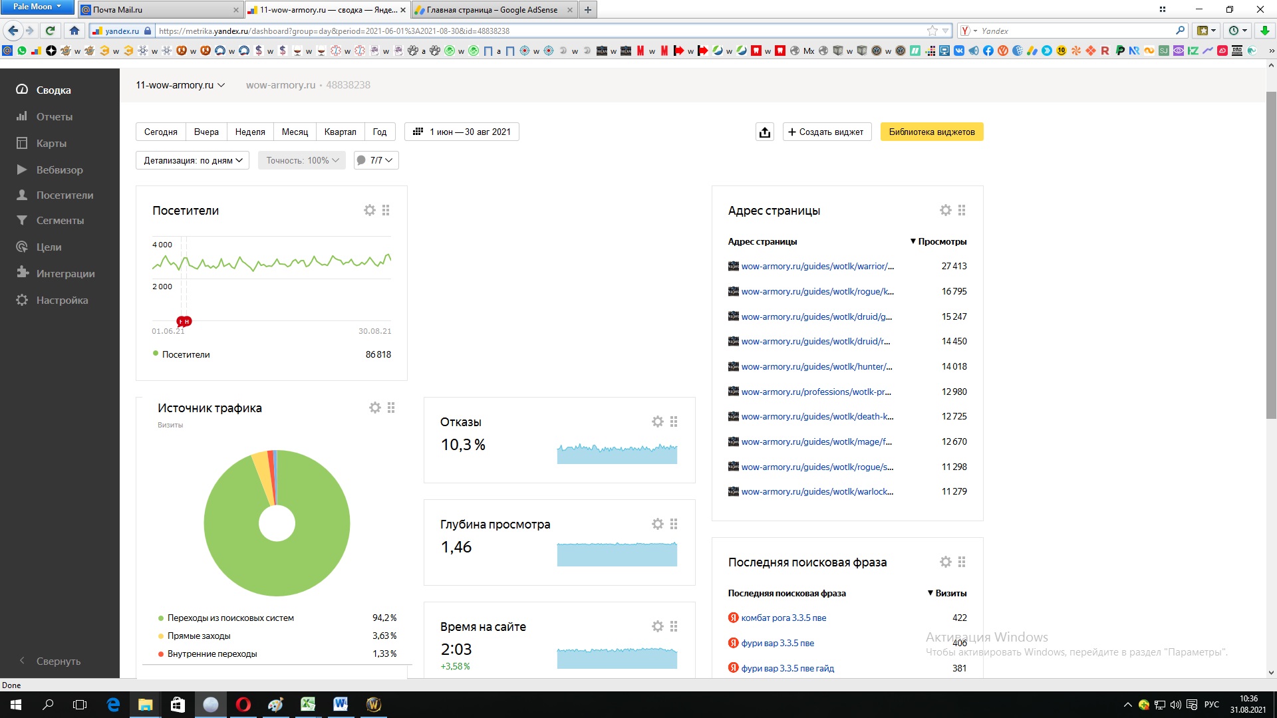Open settings gear of Посетители widget
1277x718 pixels.
370,210
